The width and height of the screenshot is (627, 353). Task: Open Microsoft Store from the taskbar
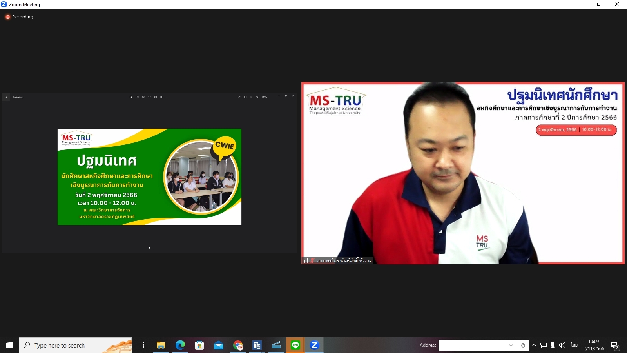point(199,345)
